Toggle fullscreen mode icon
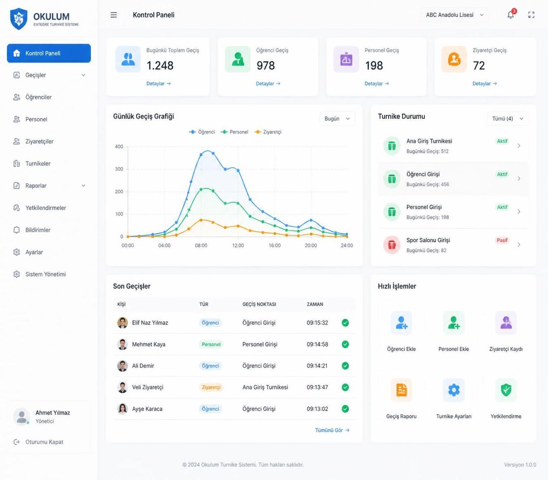The width and height of the screenshot is (548, 480). click(x=531, y=15)
